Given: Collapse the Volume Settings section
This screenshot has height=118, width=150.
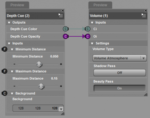Looking at the screenshot, I should coord(92,43).
